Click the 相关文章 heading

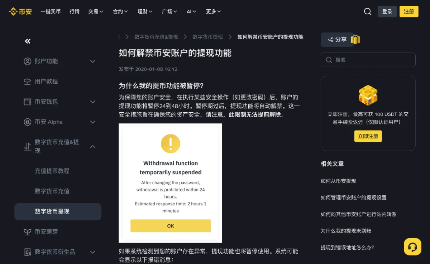pyautogui.click(x=332, y=164)
